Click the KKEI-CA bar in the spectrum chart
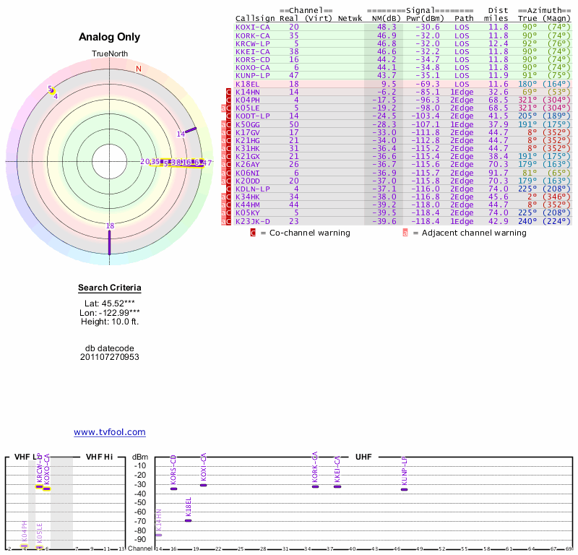Viewport: 578px width, 555px height. [337, 486]
